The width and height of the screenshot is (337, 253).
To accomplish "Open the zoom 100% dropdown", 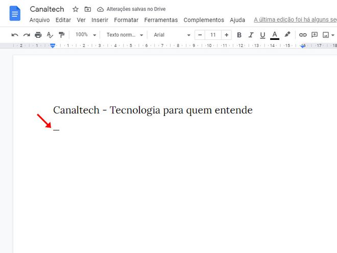I will pyautogui.click(x=86, y=35).
